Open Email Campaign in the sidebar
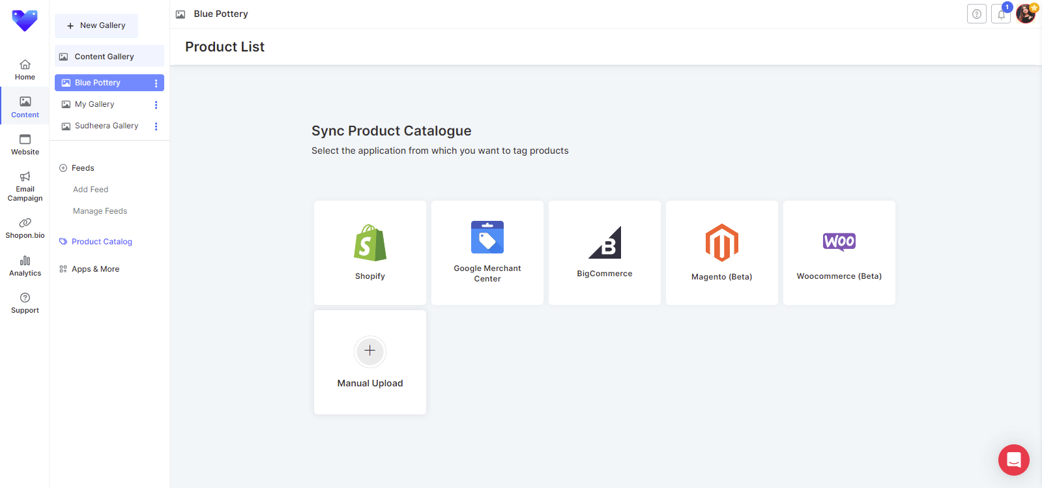 25,186
